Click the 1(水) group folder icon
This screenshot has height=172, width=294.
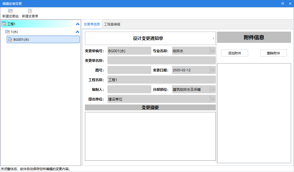(8, 32)
